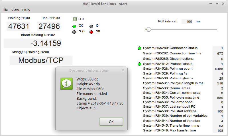Click 'System.R64536: Poll error code' label
228x136 pixels.
click(168, 102)
